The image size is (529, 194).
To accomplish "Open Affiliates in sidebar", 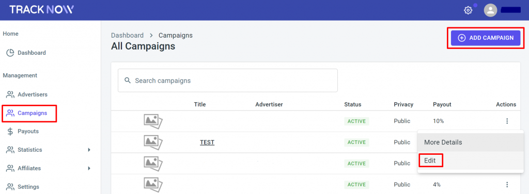I will [x=29, y=168].
